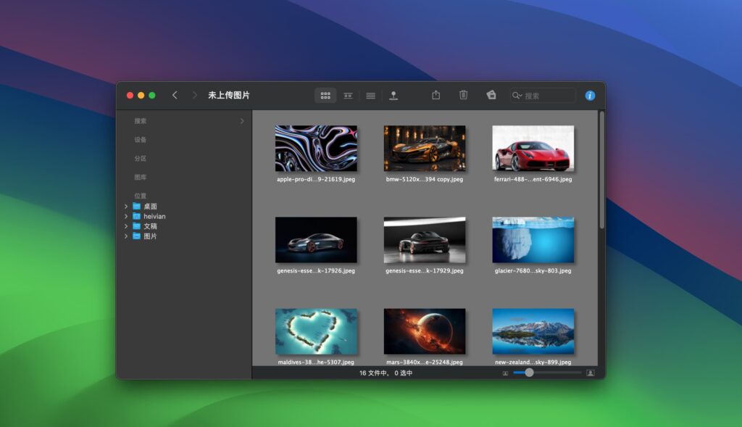Select the grid view icon in the toolbar
The image size is (742, 427).
coord(325,95)
